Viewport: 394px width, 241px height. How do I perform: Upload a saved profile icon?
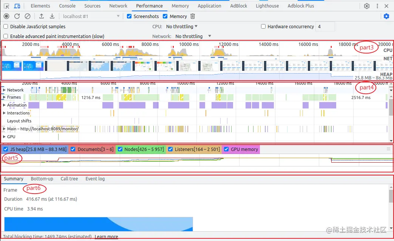[42, 16]
